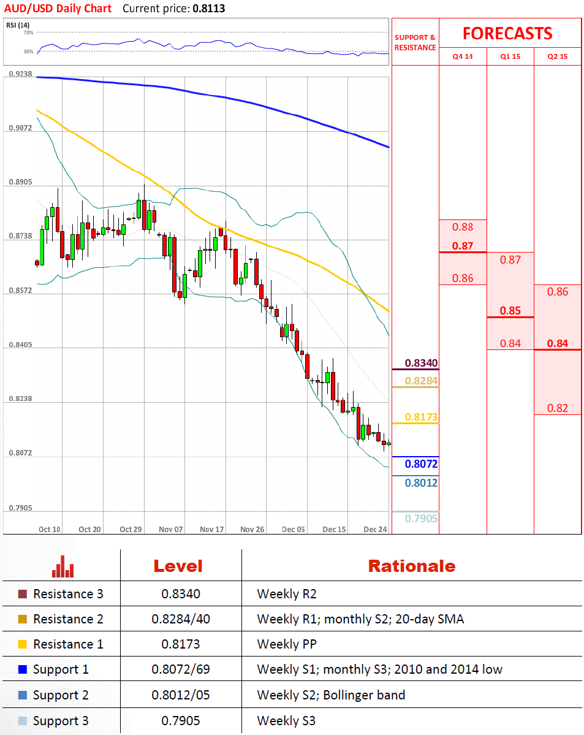Click the 0.82 Q2 15 forecast value

pos(557,408)
